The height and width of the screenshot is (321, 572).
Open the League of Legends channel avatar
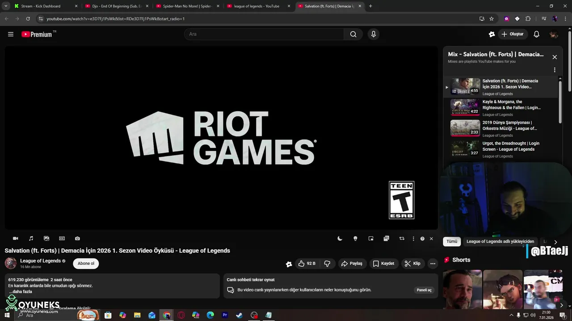[11, 263]
